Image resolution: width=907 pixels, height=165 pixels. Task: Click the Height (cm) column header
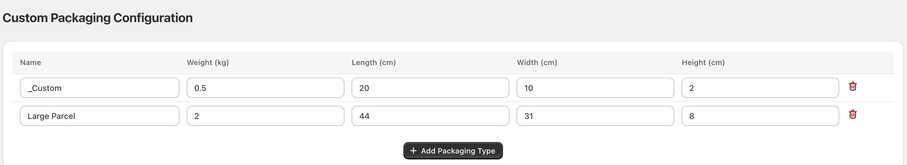(703, 62)
